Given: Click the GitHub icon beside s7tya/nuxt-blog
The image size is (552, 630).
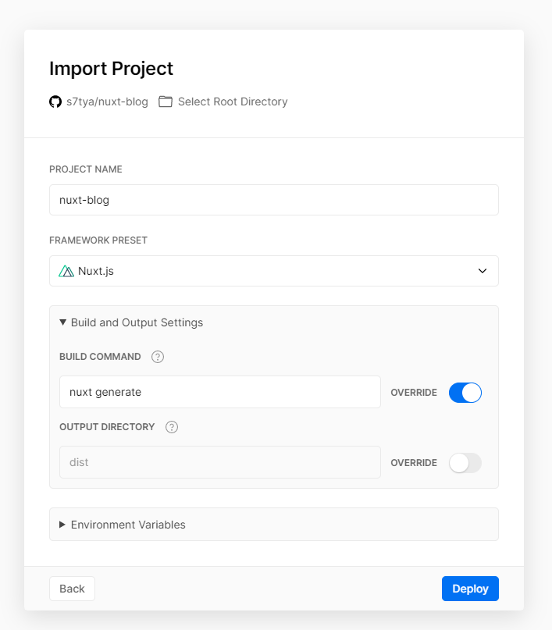Looking at the screenshot, I should click(x=55, y=101).
